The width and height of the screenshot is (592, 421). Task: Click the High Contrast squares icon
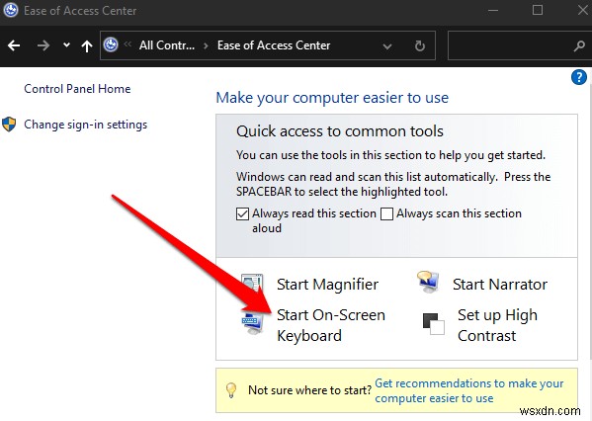(434, 323)
